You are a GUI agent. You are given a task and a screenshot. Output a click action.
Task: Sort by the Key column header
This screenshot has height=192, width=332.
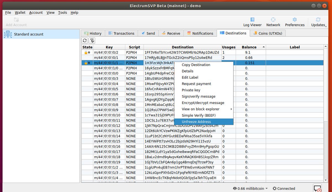point(109,47)
